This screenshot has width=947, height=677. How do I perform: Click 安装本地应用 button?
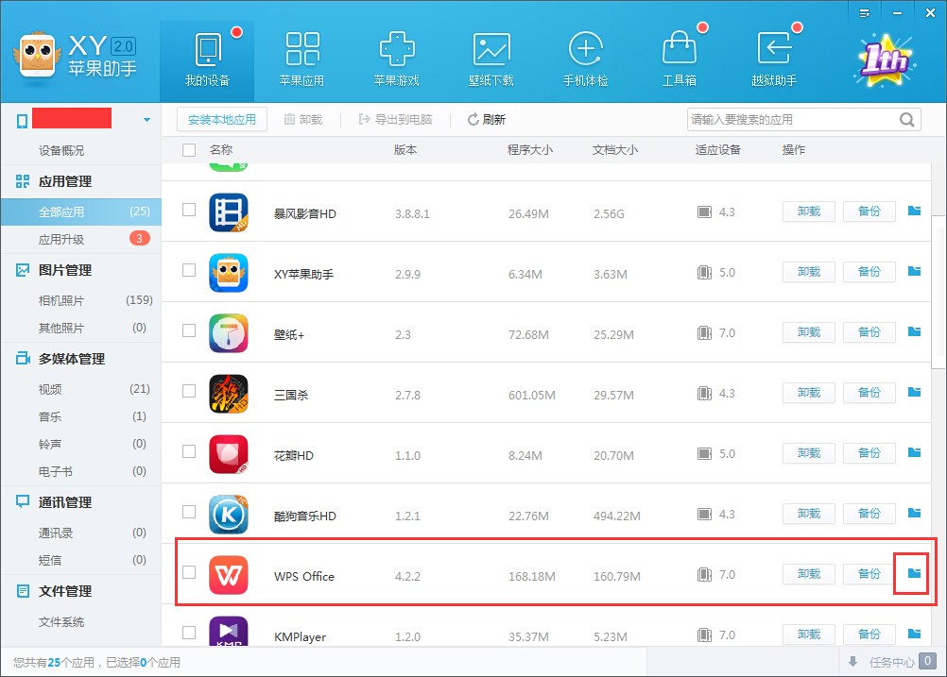[222, 120]
